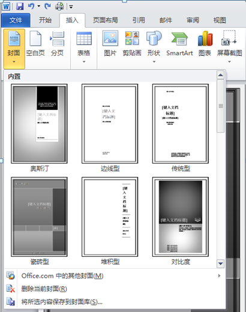The width and height of the screenshot is (246, 312).
Task: Click the gallery vertical scrollbar thumb
Action: click(220, 106)
